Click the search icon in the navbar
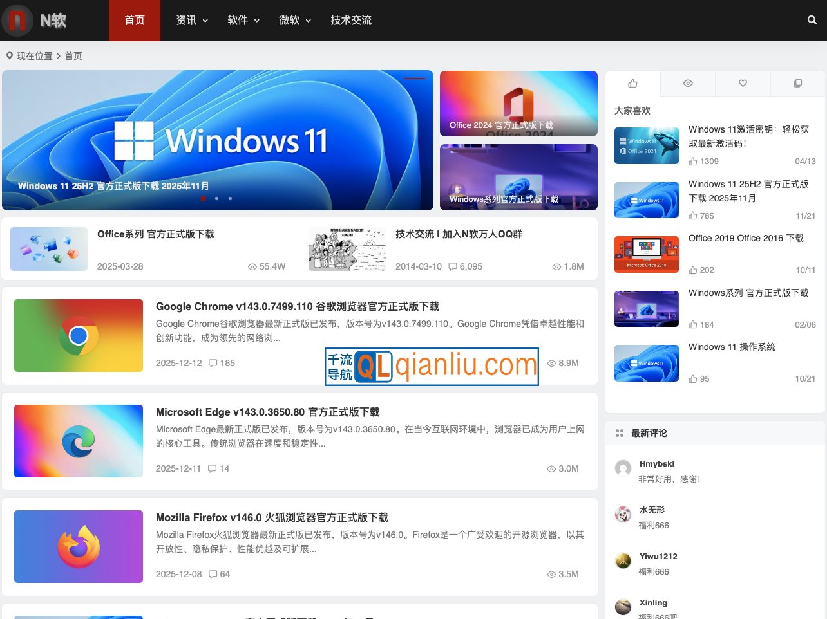Image resolution: width=827 pixels, height=619 pixels. point(812,20)
